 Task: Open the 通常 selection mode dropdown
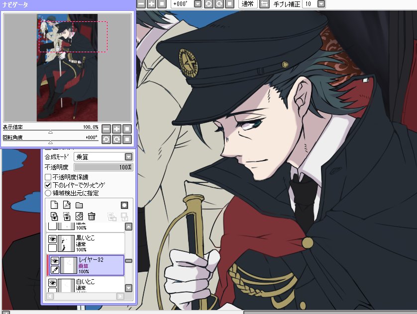pyautogui.click(x=248, y=3)
